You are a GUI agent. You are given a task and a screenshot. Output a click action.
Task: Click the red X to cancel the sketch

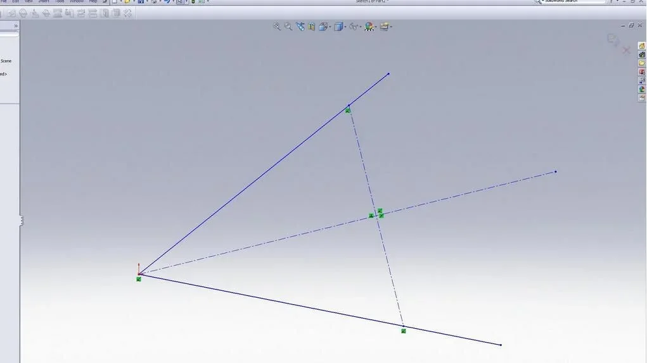pos(626,50)
